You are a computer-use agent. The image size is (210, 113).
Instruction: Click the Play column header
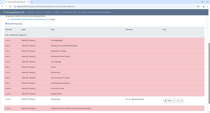(x=164, y=29)
